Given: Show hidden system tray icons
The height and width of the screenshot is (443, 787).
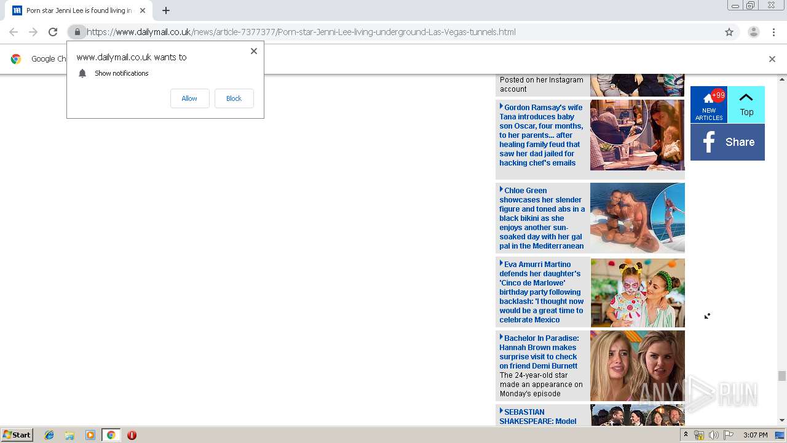Looking at the screenshot, I should (686, 435).
